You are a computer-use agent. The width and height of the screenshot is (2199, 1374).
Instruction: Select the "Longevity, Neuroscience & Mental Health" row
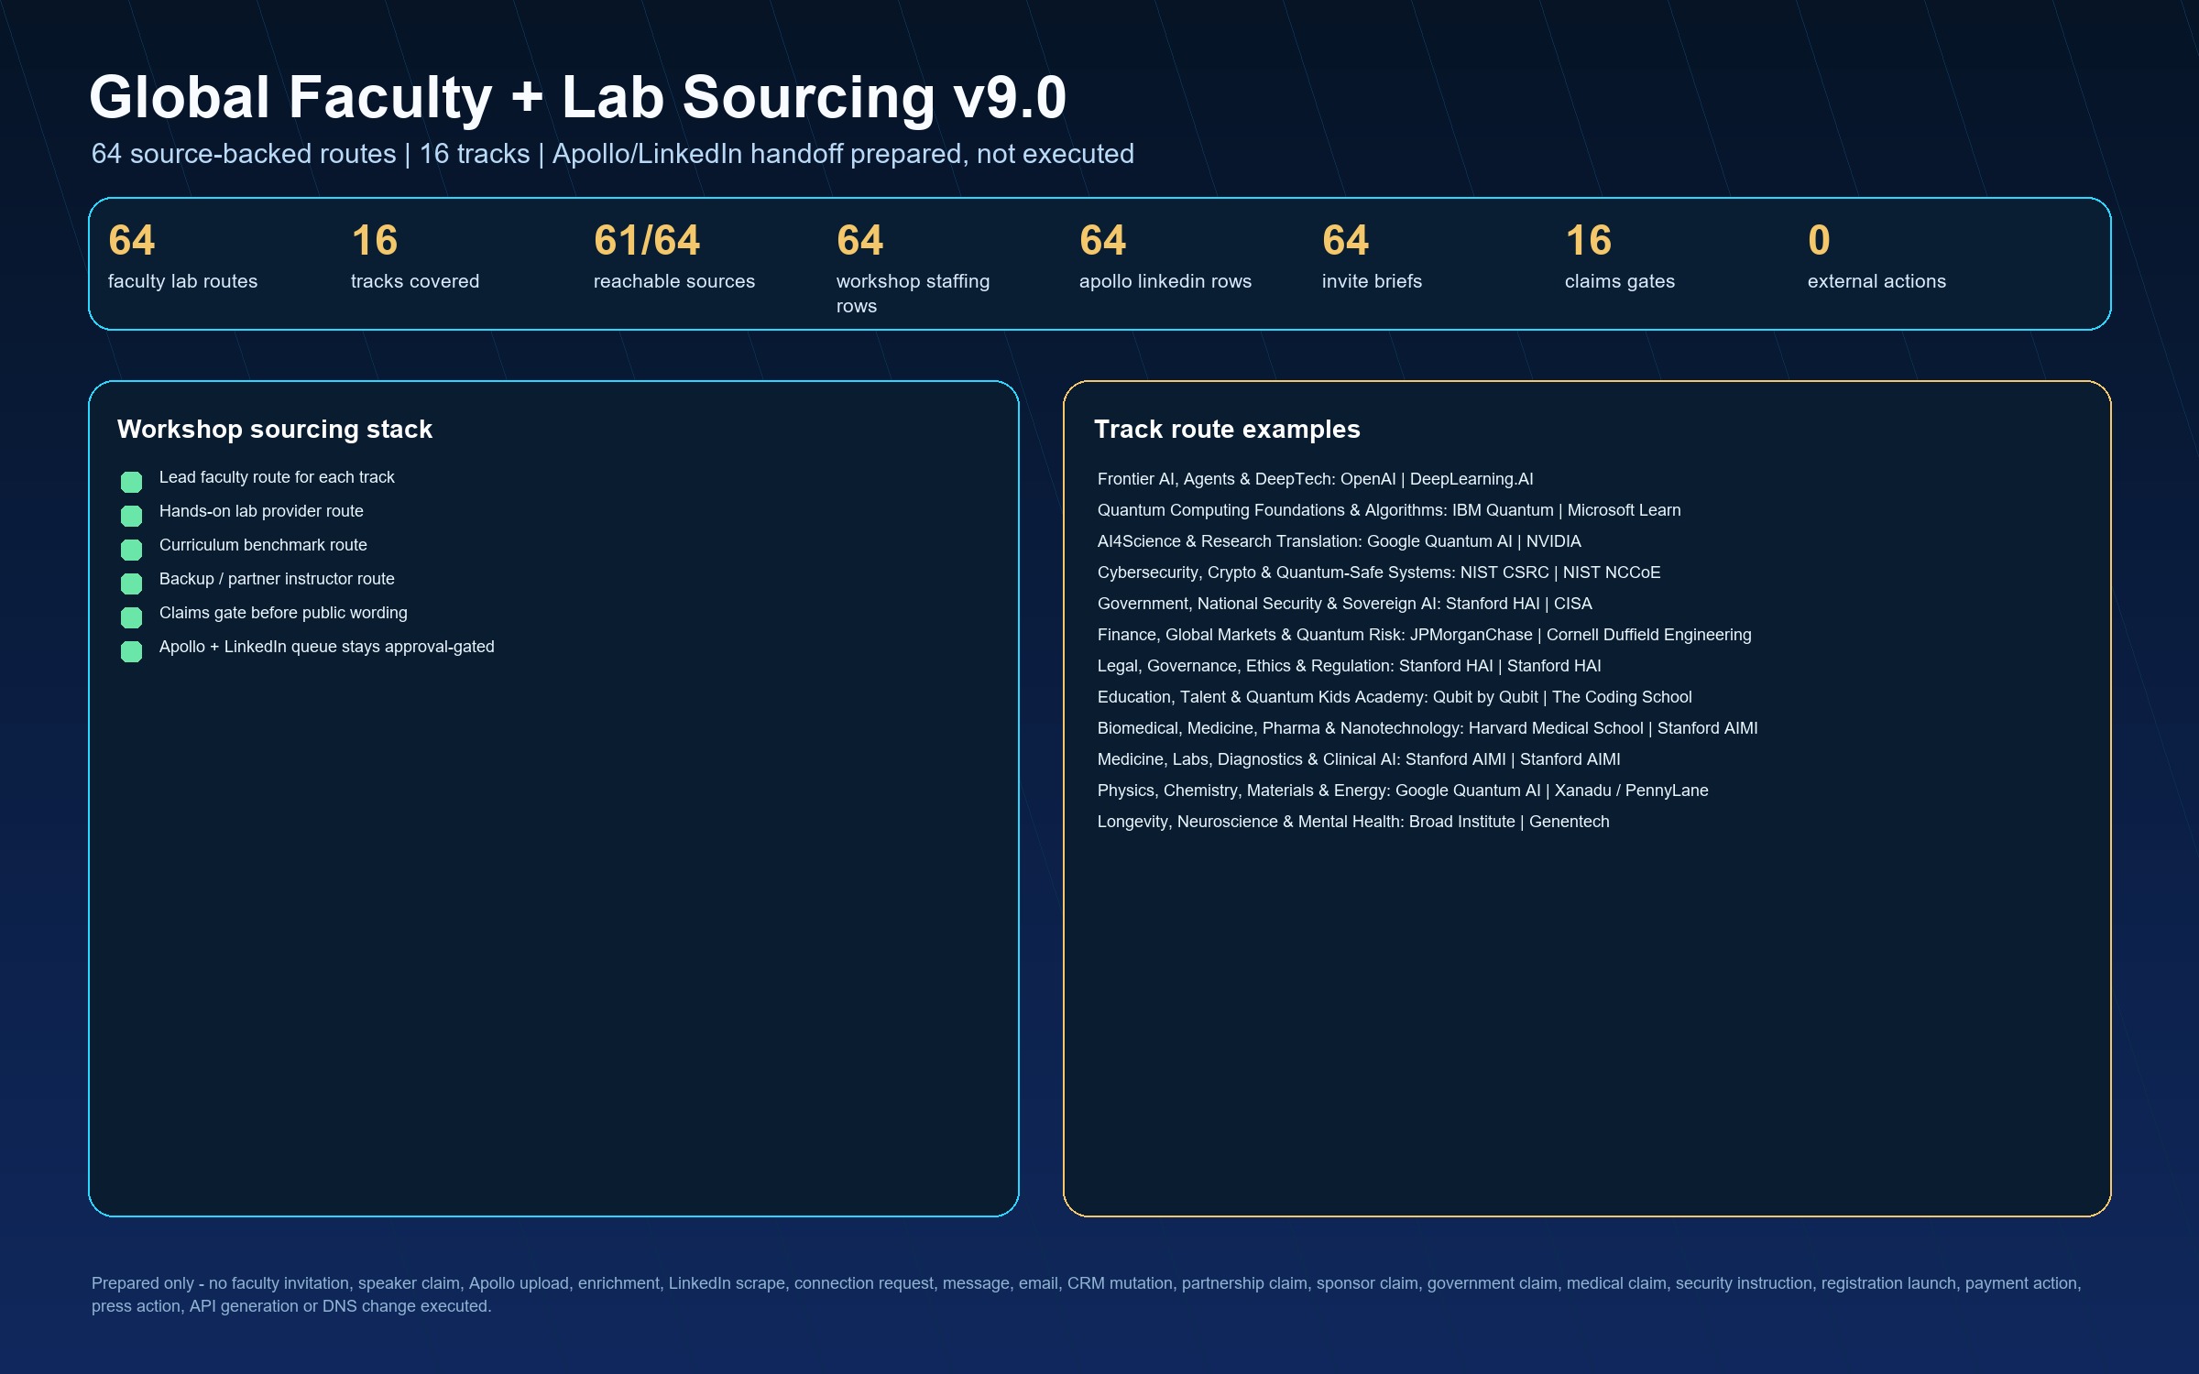tap(1353, 822)
